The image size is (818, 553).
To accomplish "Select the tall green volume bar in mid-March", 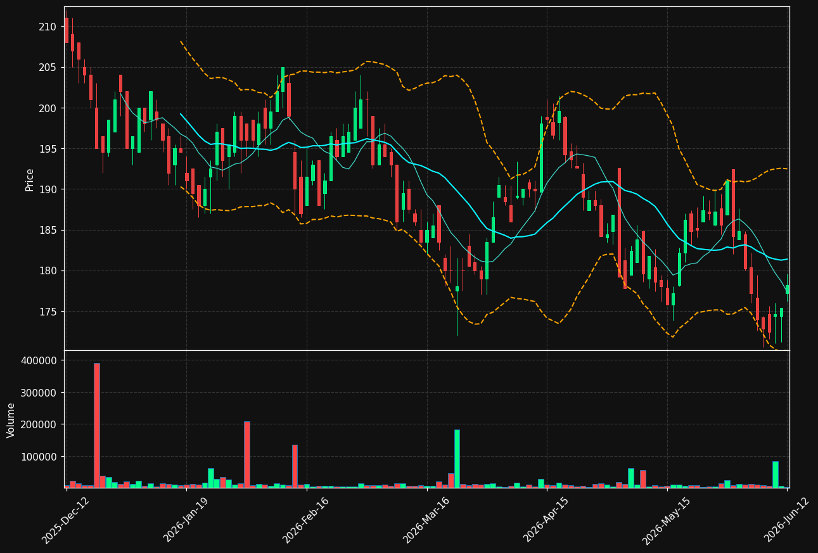I will point(457,459).
